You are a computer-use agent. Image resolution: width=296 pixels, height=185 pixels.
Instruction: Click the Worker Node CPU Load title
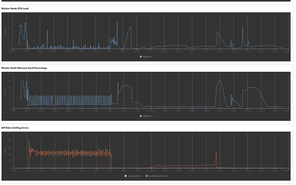pos(15,9)
